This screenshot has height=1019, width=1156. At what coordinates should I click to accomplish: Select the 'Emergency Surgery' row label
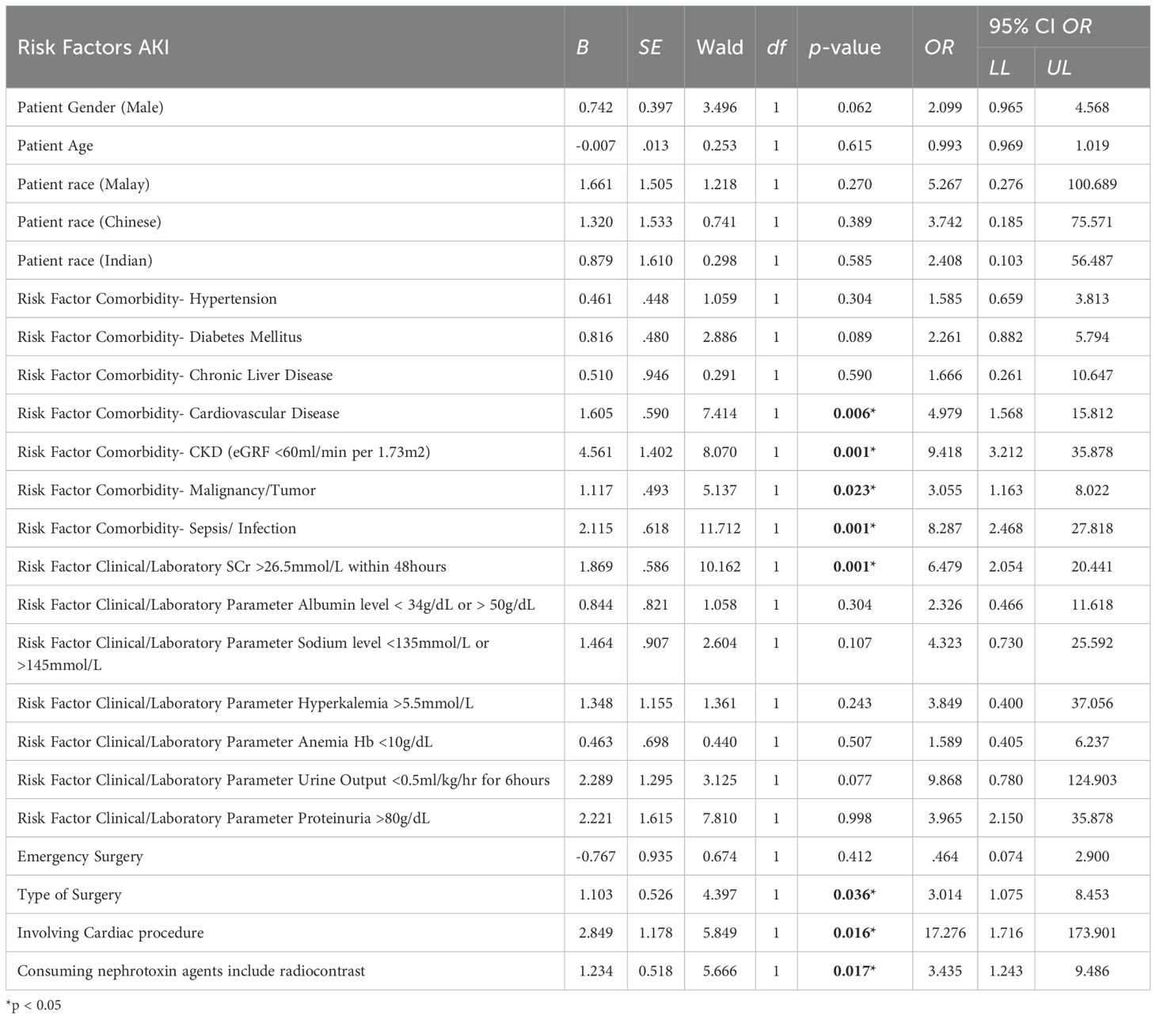[80, 857]
